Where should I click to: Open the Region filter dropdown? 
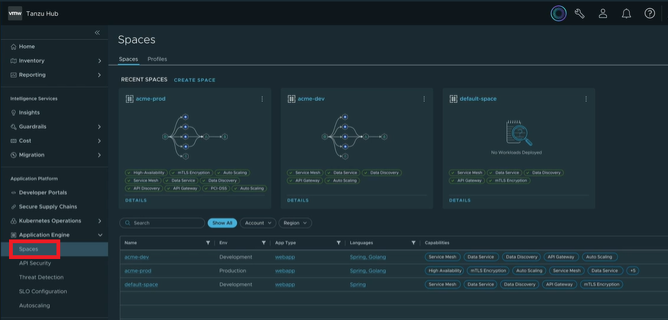coord(295,223)
